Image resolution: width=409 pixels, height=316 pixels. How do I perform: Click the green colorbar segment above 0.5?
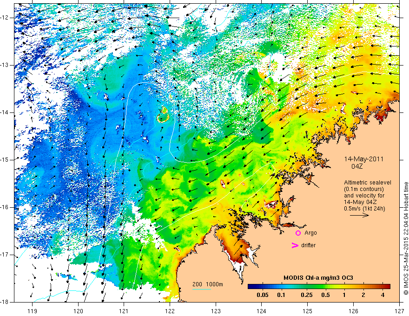point(325,287)
